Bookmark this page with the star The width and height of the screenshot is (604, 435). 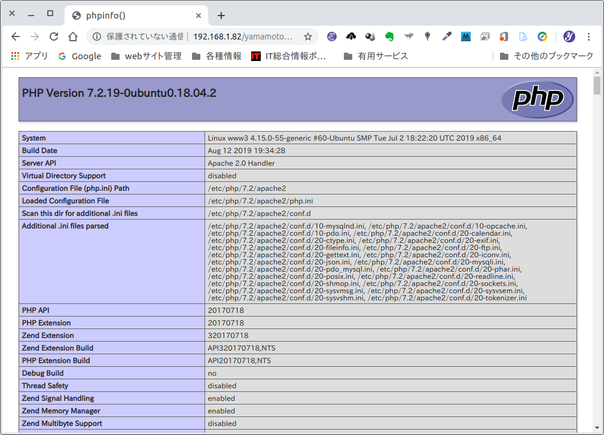pos(308,36)
